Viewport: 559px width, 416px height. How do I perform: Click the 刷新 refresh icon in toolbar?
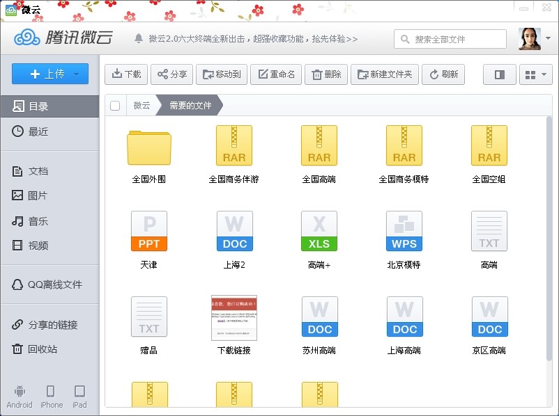(x=443, y=74)
